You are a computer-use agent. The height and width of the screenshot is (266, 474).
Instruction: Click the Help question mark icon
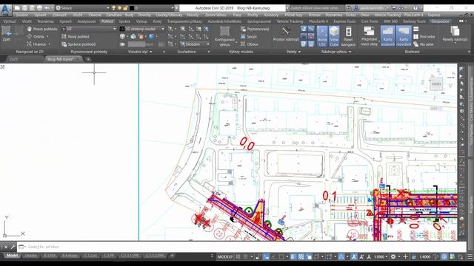[415, 8]
